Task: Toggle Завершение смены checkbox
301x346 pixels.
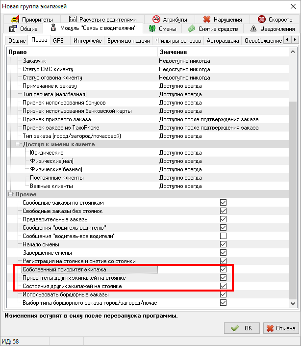Action: coord(223,253)
